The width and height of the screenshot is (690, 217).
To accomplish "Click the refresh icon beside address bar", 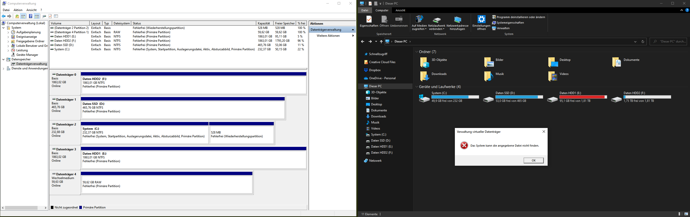I will 643,41.
